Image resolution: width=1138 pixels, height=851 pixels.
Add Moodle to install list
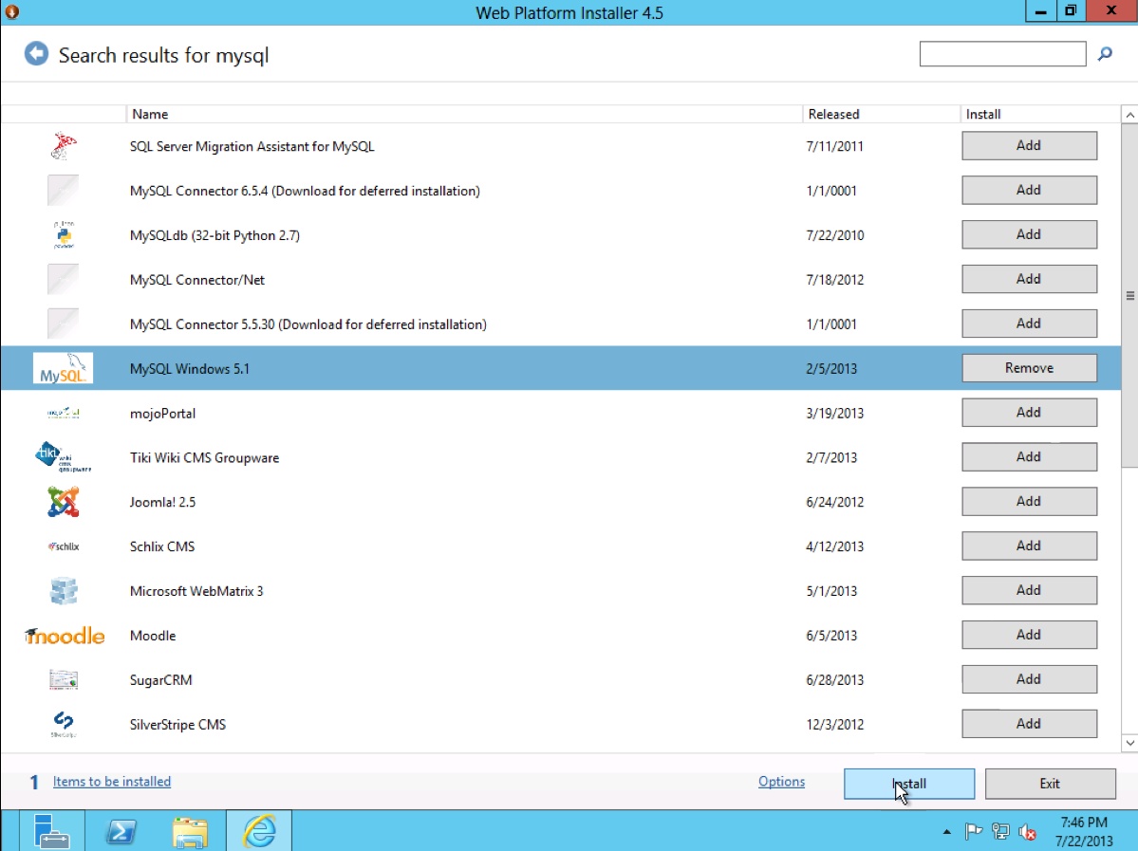click(1029, 635)
